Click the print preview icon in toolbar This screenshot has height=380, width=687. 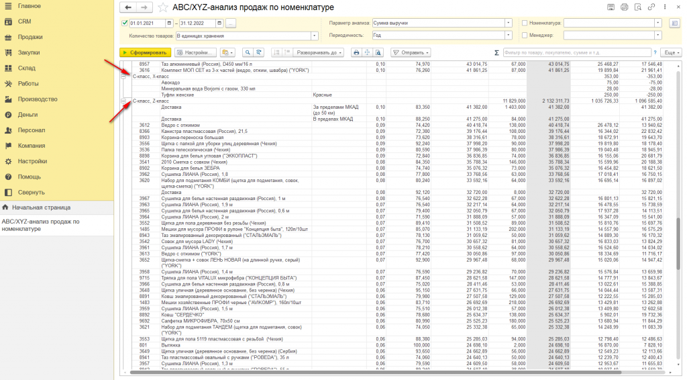pos(378,52)
